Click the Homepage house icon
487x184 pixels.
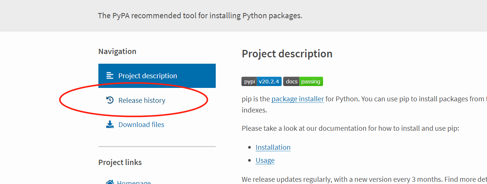[110, 182]
